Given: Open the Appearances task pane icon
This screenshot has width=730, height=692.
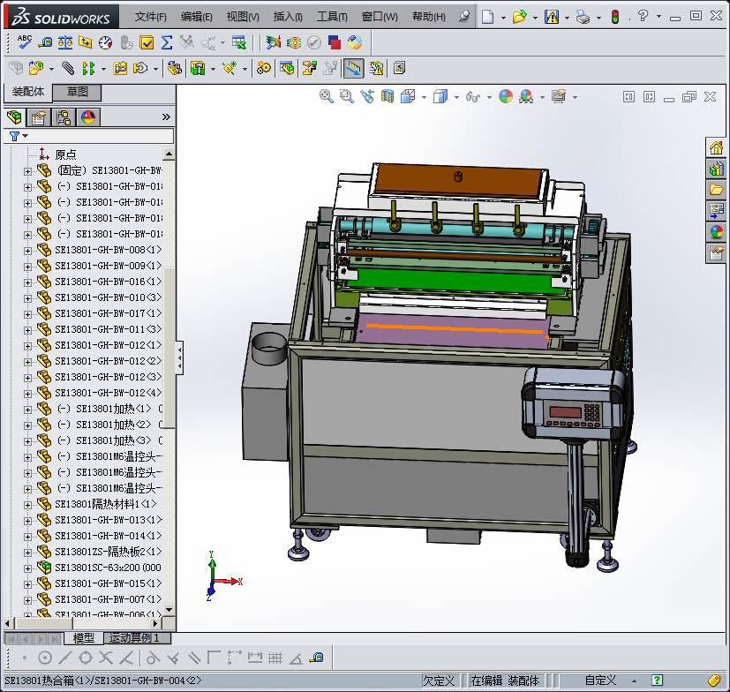Looking at the screenshot, I should click(x=716, y=232).
